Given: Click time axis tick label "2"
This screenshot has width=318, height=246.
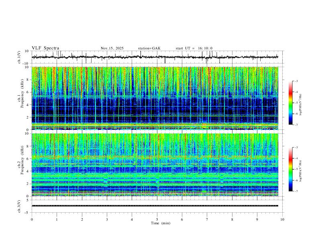Looking at the screenshot, I should [82, 219].
